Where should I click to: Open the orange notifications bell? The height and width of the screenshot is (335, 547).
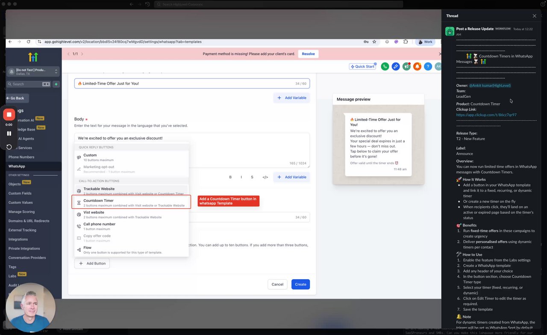[x=417, y=67]
